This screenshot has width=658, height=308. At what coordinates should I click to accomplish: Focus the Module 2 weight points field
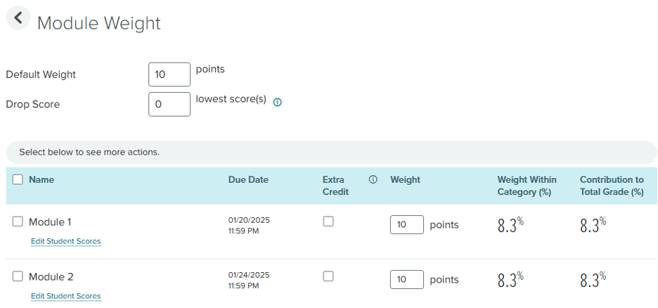(407, 279)
